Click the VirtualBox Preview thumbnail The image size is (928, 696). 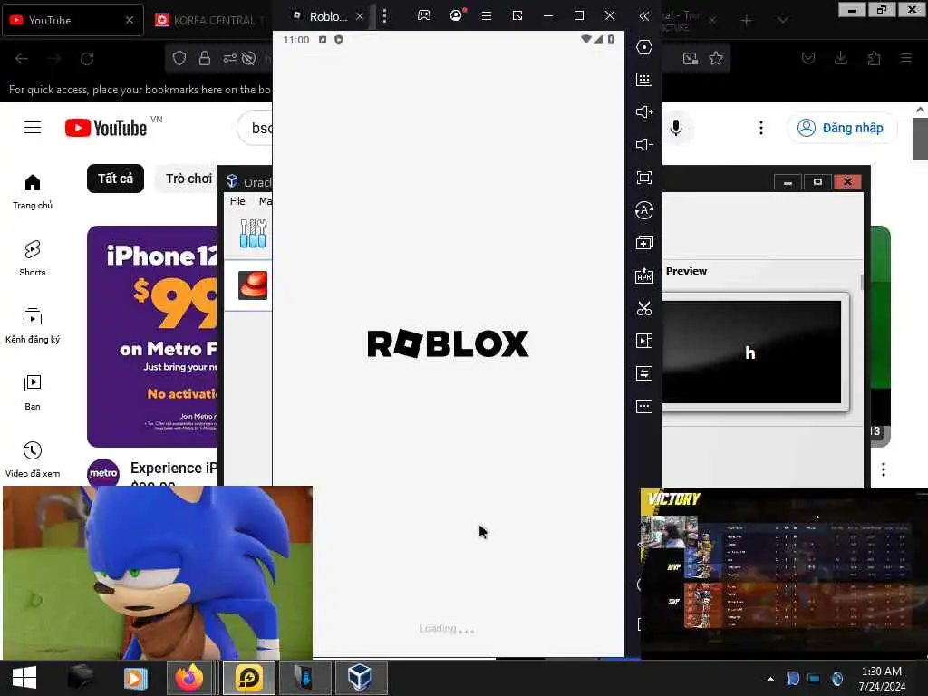tap(751, 353)
